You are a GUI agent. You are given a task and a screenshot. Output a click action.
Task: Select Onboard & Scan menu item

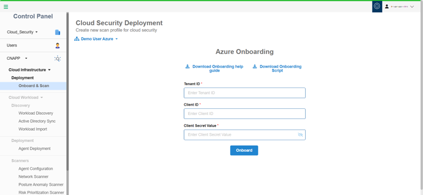click(x=34, y=86)
